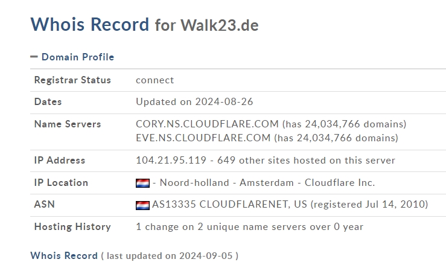Click the Registrar Status label
Screen dimensions: 446x265
coord(72,80)
